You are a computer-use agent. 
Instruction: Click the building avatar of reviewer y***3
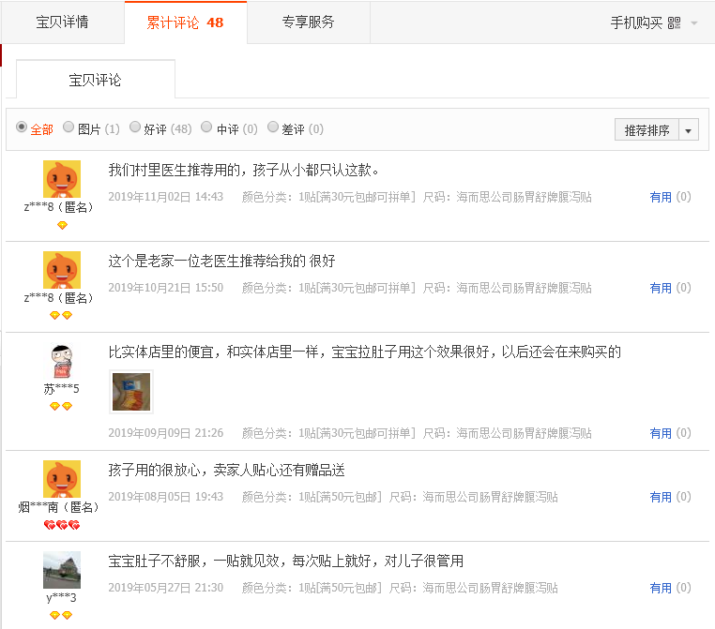pyautogui.click(x=62, y=570)
